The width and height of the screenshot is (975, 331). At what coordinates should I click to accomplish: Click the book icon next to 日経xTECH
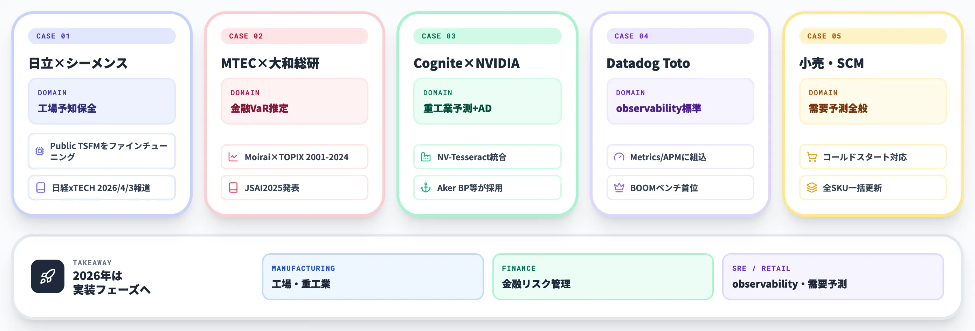[x=41, y=188]
